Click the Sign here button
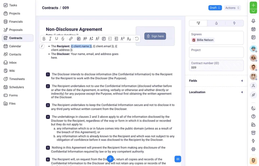 (x=155, y=36)
